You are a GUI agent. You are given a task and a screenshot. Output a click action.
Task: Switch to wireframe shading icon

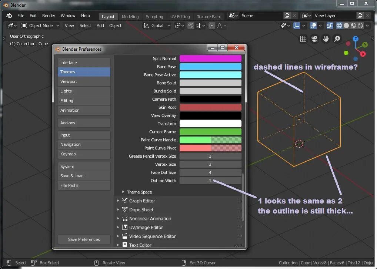tap(339, 26)
